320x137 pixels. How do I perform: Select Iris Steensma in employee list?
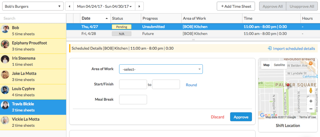[33, 61]
